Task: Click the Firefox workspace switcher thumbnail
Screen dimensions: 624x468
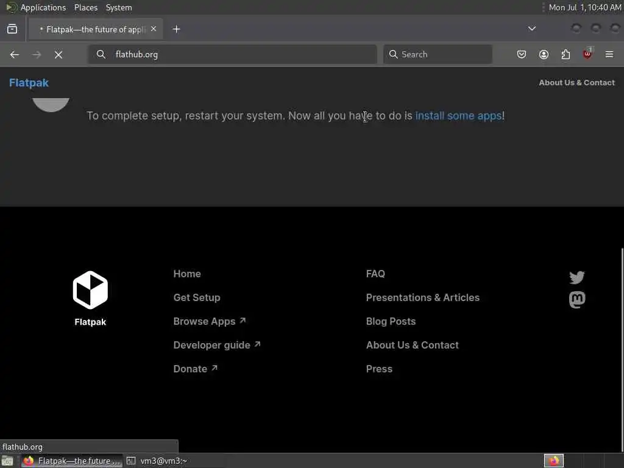Action: tap(554, 461)
